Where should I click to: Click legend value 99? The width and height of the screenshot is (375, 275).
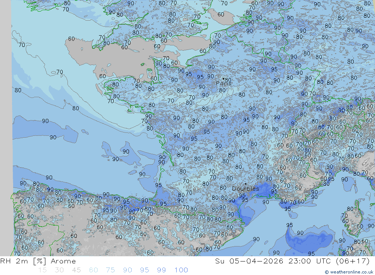tap(161, 270)
